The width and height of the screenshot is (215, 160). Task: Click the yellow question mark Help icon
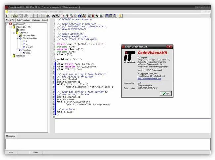120,16
